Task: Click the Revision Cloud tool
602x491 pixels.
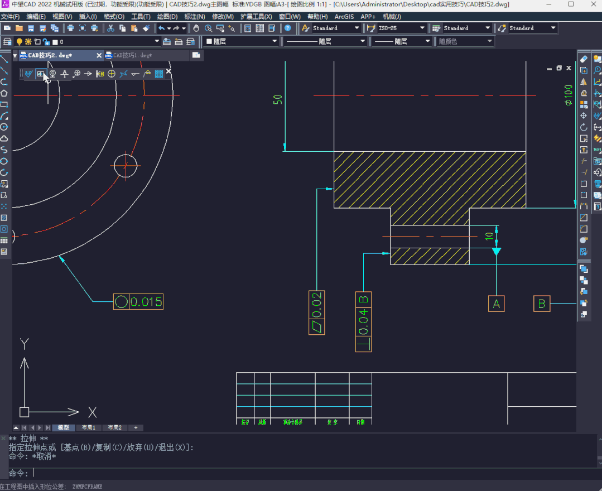Action: point(4,138)
